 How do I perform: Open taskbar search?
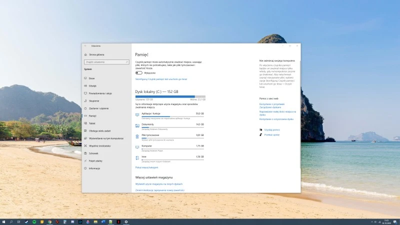[11, 222]
